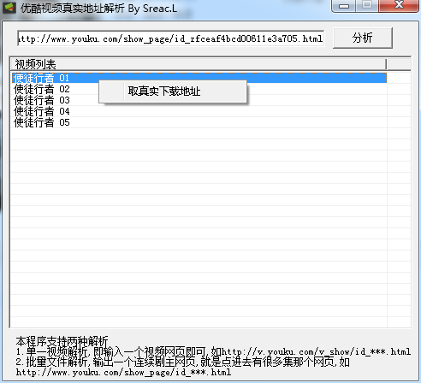Click the column divider after 视频列表
The width and height of the screenshot is (421, 383).
click(387, 64)
